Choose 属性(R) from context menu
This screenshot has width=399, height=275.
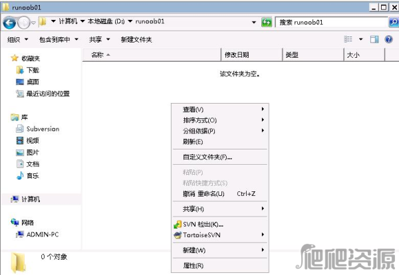coord(220,266)
